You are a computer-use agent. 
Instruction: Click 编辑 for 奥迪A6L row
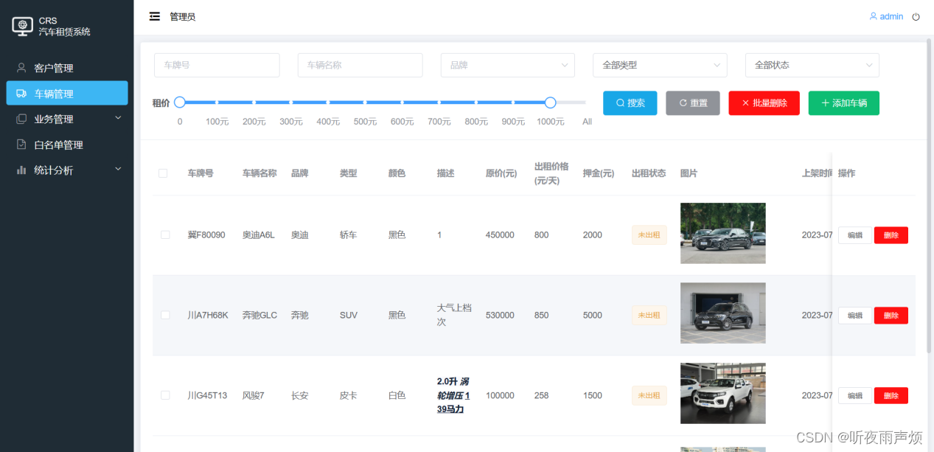[x=854, y=235]
